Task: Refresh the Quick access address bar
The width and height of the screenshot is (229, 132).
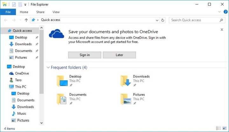Action: [163, 20]
